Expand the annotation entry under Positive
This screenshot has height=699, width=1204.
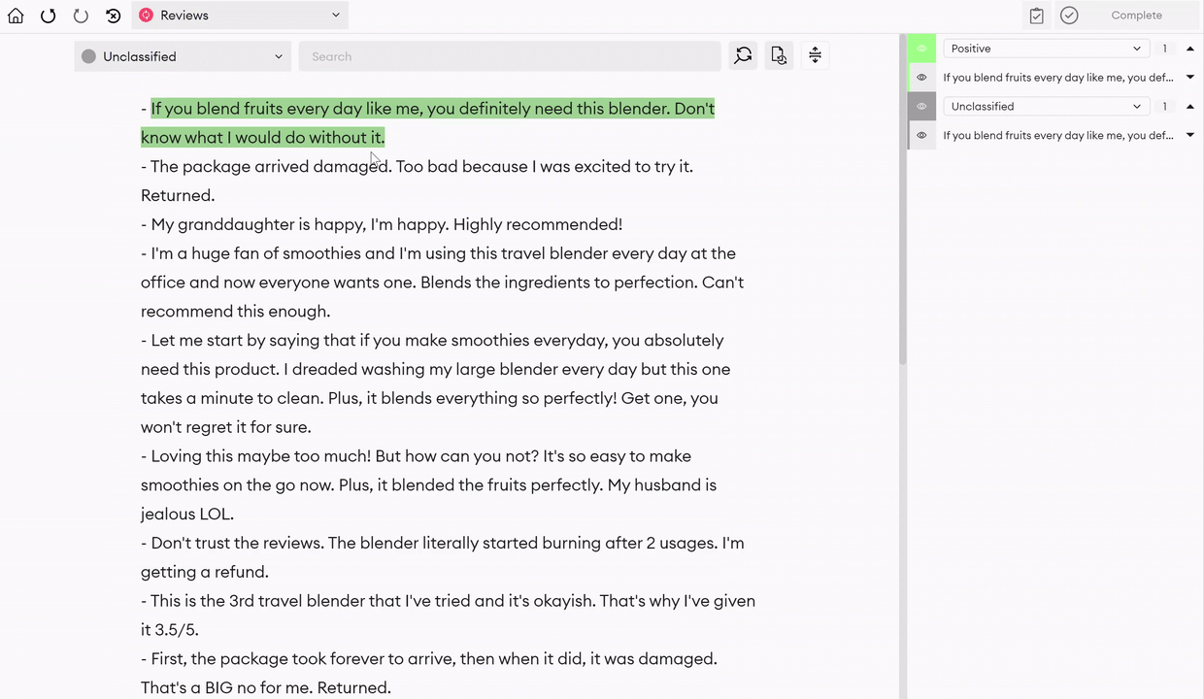(1190, 78)
